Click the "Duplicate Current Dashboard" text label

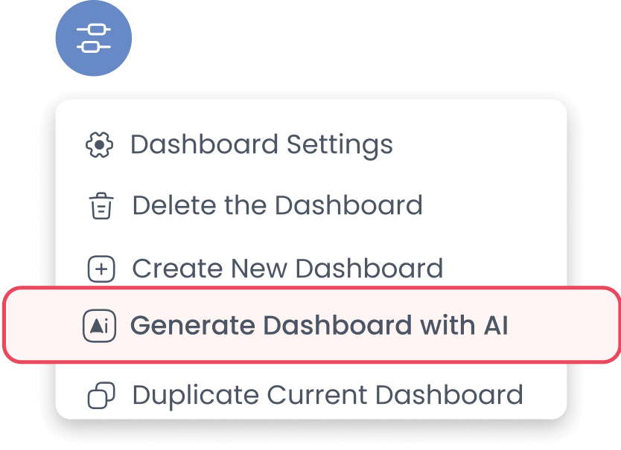pos(327,395)
